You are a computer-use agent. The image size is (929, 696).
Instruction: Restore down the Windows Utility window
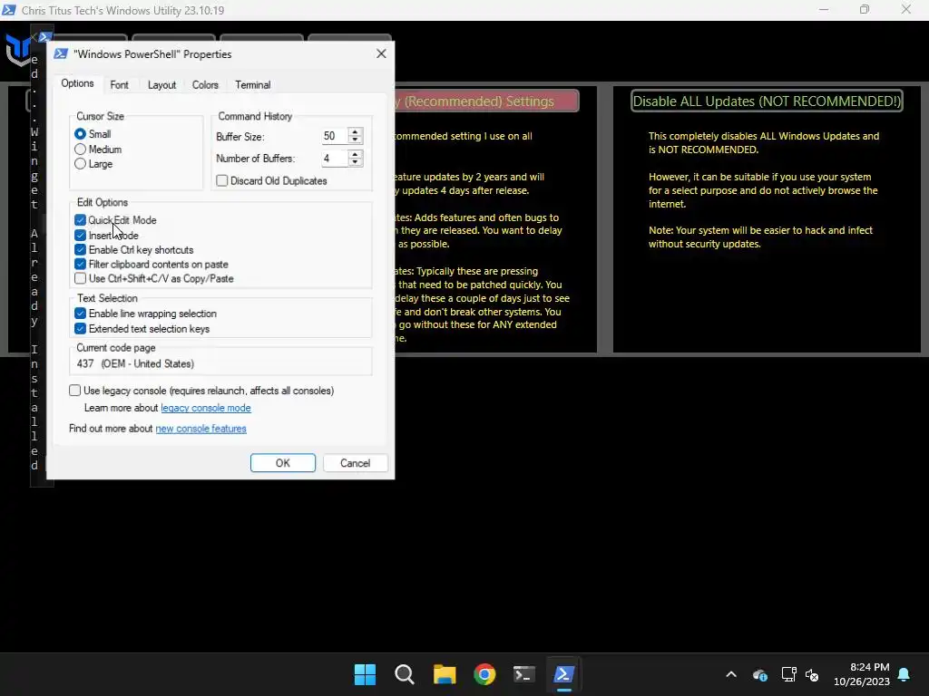865,9
